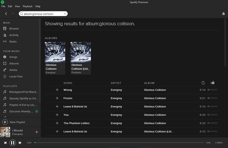Sort results by the SONG column
228x148 pixels.
pos(68,83)
